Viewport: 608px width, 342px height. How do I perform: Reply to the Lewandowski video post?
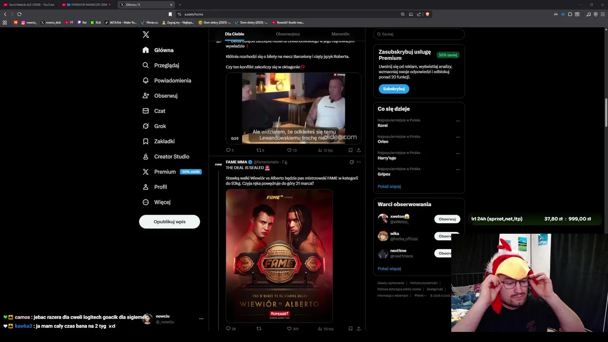coord(228,150)
